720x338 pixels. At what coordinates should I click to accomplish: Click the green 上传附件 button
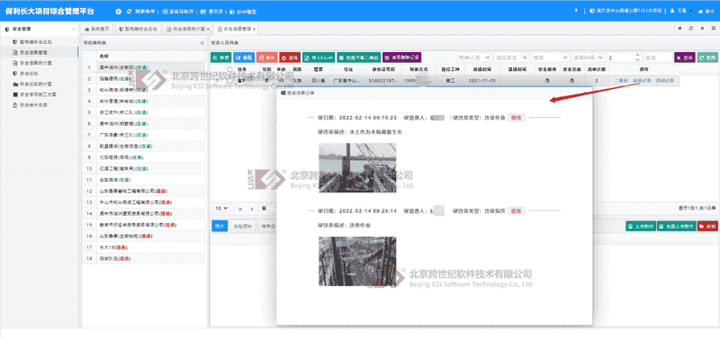click(641, 227)
